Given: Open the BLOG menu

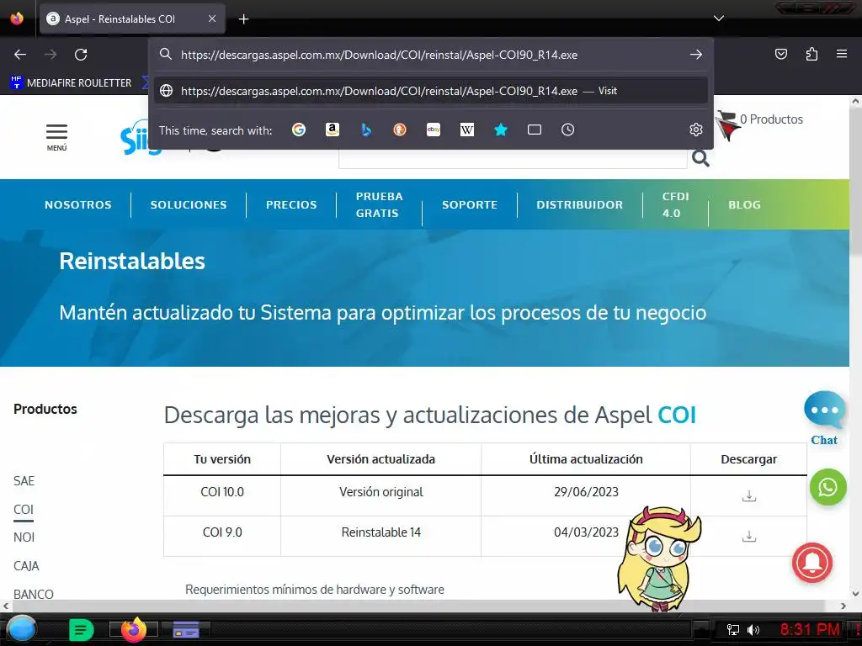Looking at the screenshot, I should pyautogui.click(x=744, y=205).
